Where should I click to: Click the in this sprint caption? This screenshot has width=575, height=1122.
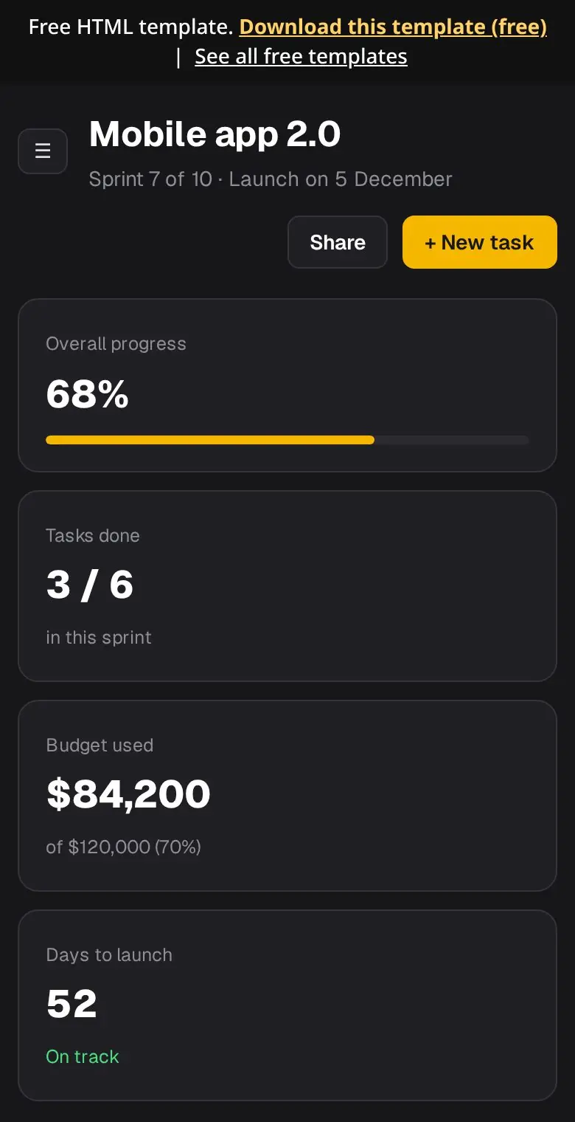click(x=99, y=638)
